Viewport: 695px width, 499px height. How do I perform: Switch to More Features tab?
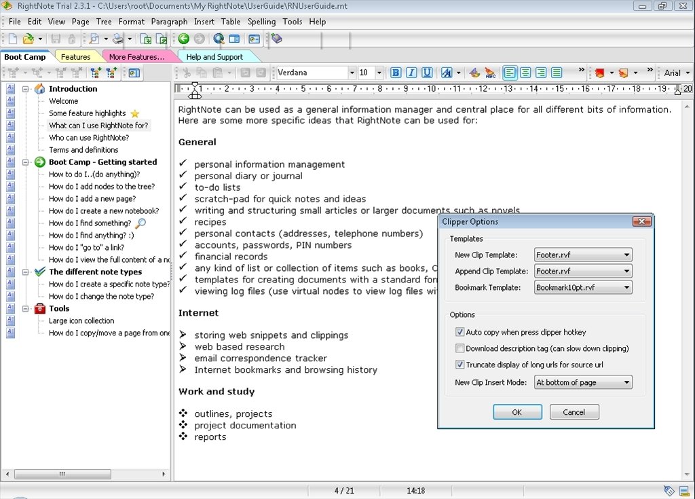click(136, 57)
